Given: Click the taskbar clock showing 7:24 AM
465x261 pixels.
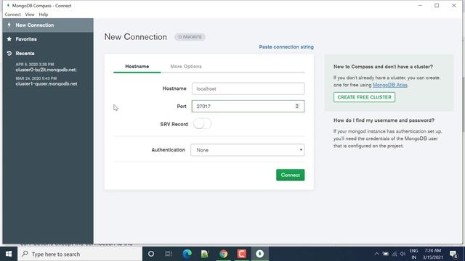Looking at the screenshot, I should click(433, 254).
